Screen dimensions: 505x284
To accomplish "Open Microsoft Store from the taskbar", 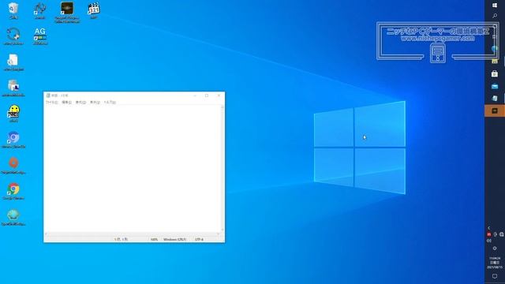I will tap(495, 73).
